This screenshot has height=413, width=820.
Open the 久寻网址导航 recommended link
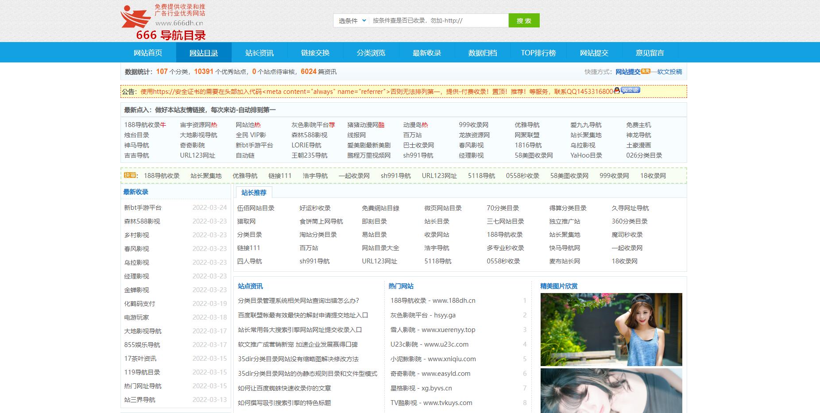[x=630, y=208]
